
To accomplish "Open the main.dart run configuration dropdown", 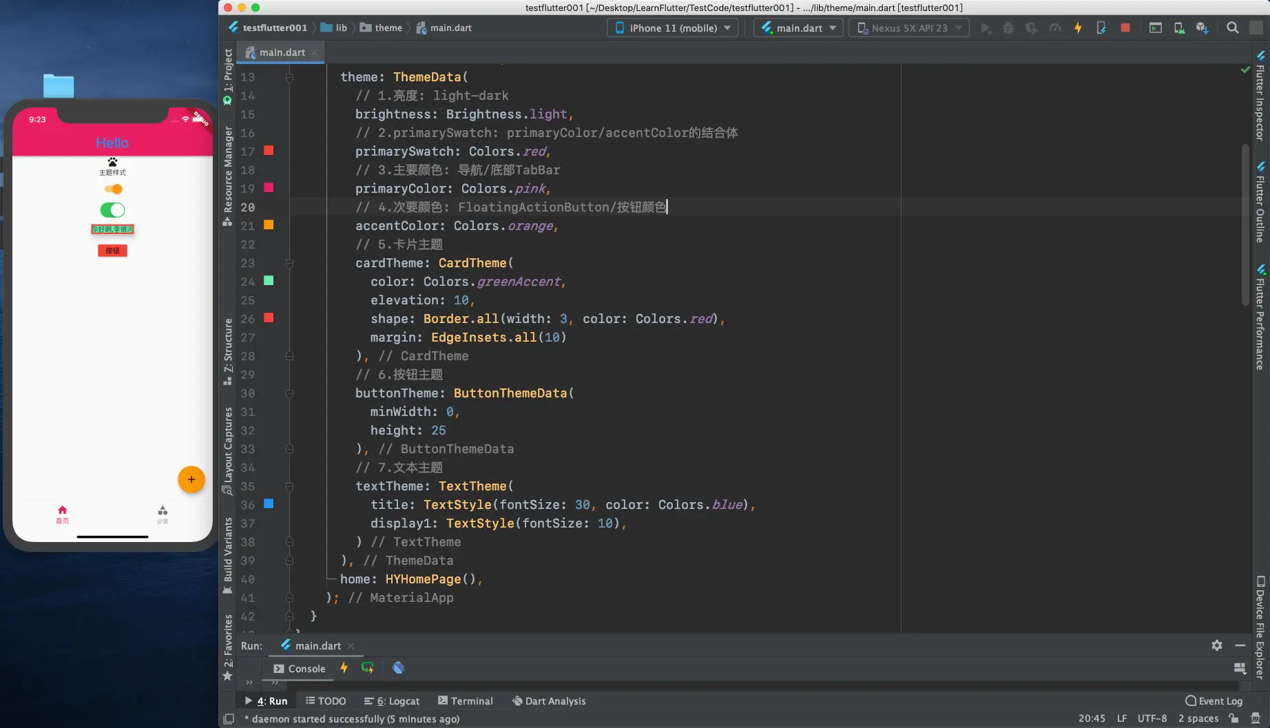I will 798,28.
